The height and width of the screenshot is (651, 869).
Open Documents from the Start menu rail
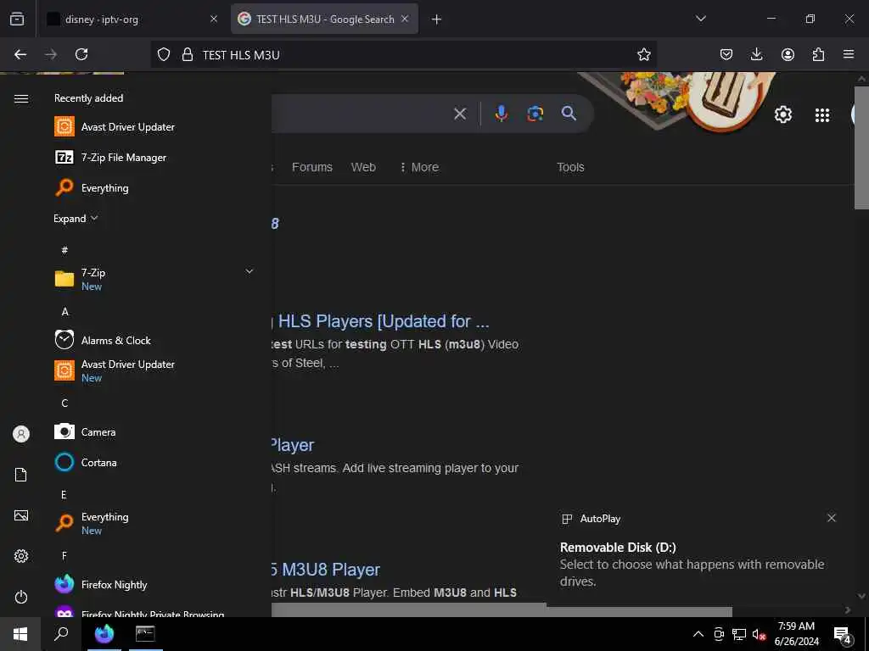[x=21, y=475]
